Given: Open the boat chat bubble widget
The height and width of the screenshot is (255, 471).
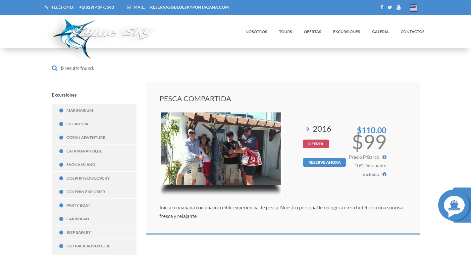Looking at the screenshot, I should pyautogui.click(x=454, y=205).
